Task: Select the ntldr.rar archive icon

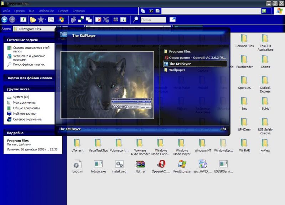Action: [x=140, y=164]
